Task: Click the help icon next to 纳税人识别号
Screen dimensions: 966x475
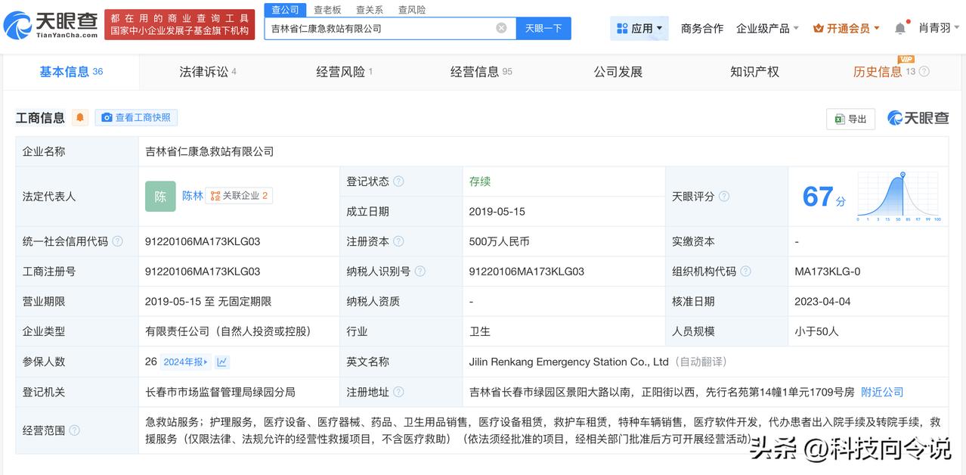Action: [420, 271]
